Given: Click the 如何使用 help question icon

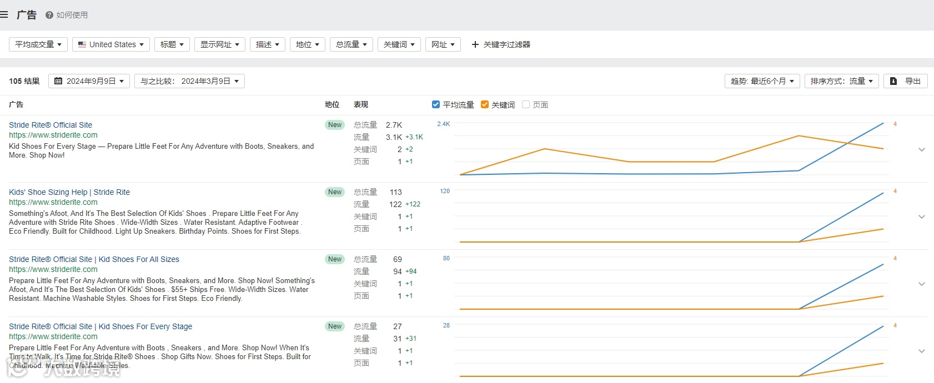Looking at the screenshot, I should [x=49, y=15].
